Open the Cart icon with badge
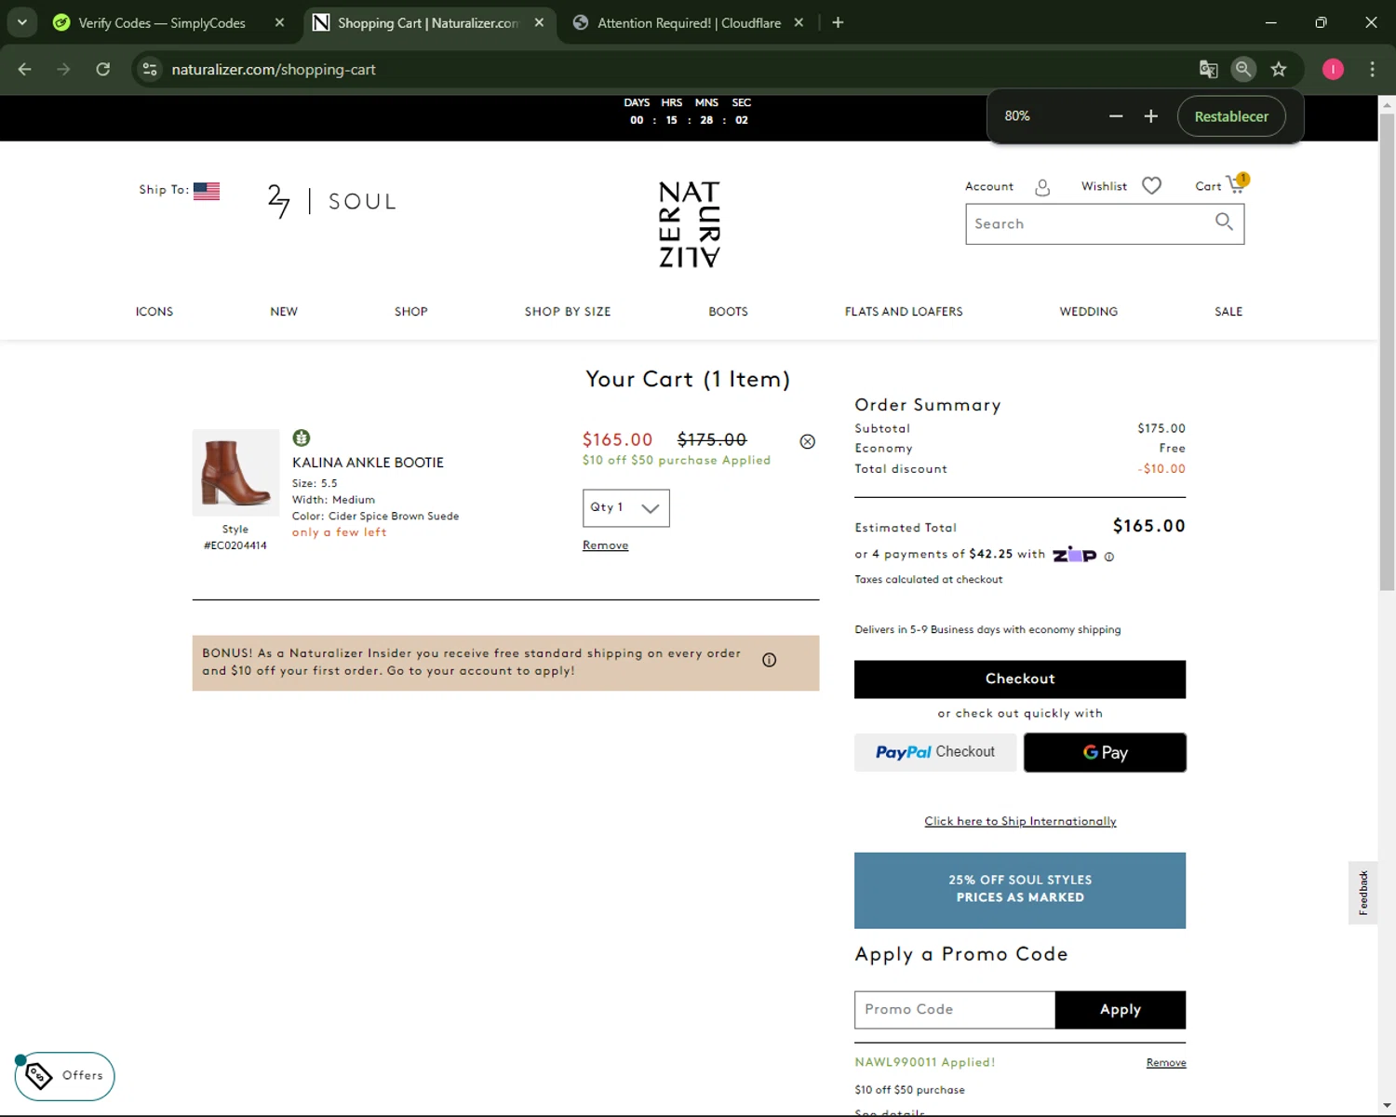This screenshot has width=1396, height=1117. coord(1237,183)
